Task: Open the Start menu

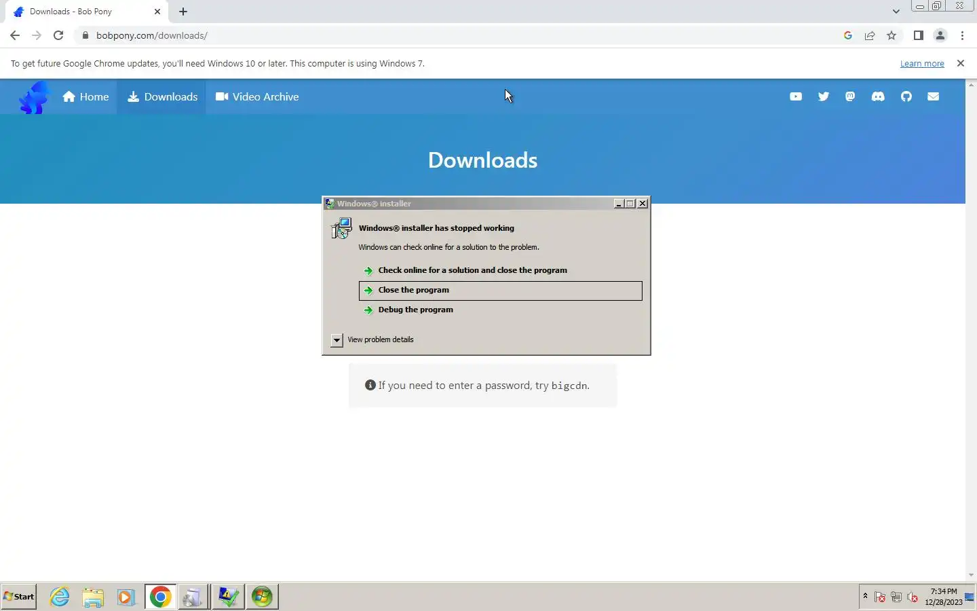Action: click(19, 597)
